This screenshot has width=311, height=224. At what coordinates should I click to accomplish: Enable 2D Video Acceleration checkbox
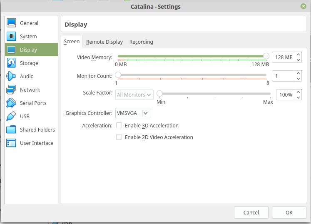[119, 137]
